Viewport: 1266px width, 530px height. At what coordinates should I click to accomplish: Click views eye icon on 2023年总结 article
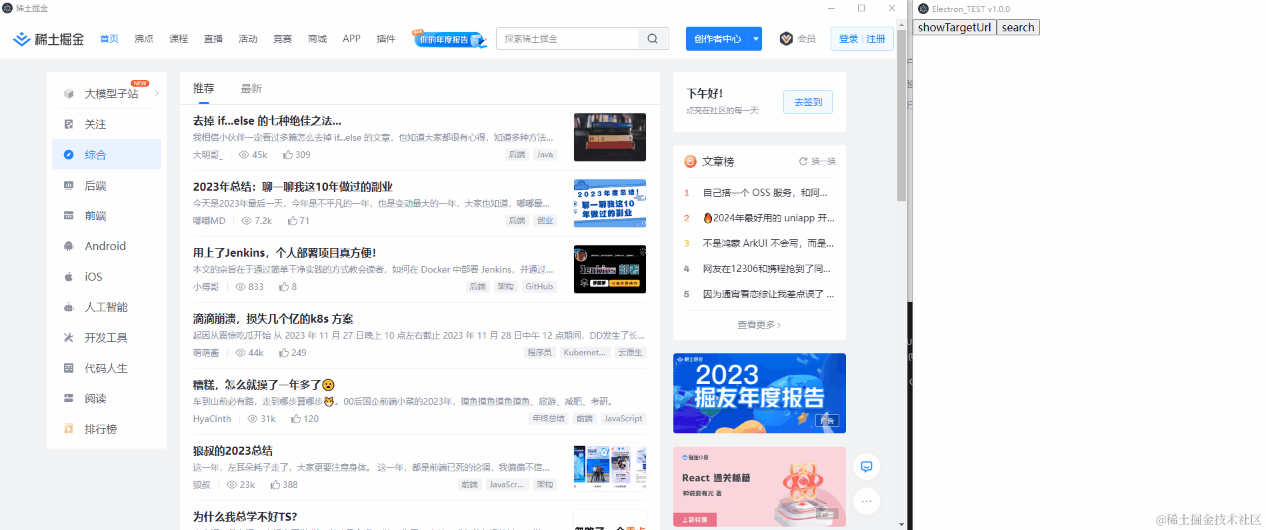click(247, 221)
